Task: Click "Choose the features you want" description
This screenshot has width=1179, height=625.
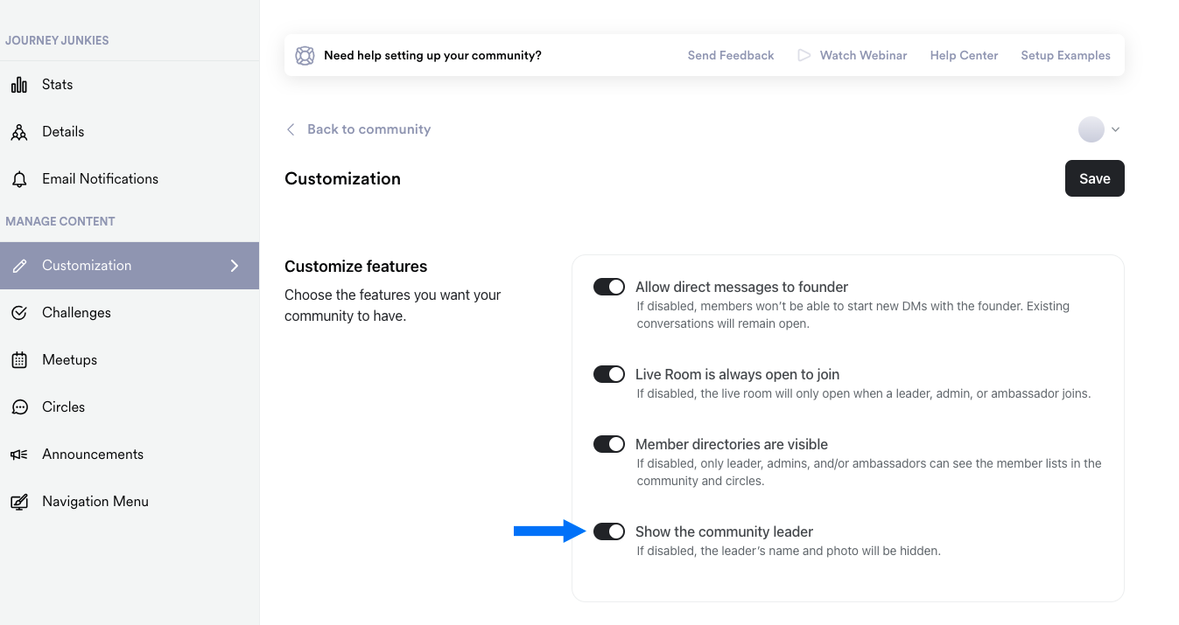Action: point(393,305)
